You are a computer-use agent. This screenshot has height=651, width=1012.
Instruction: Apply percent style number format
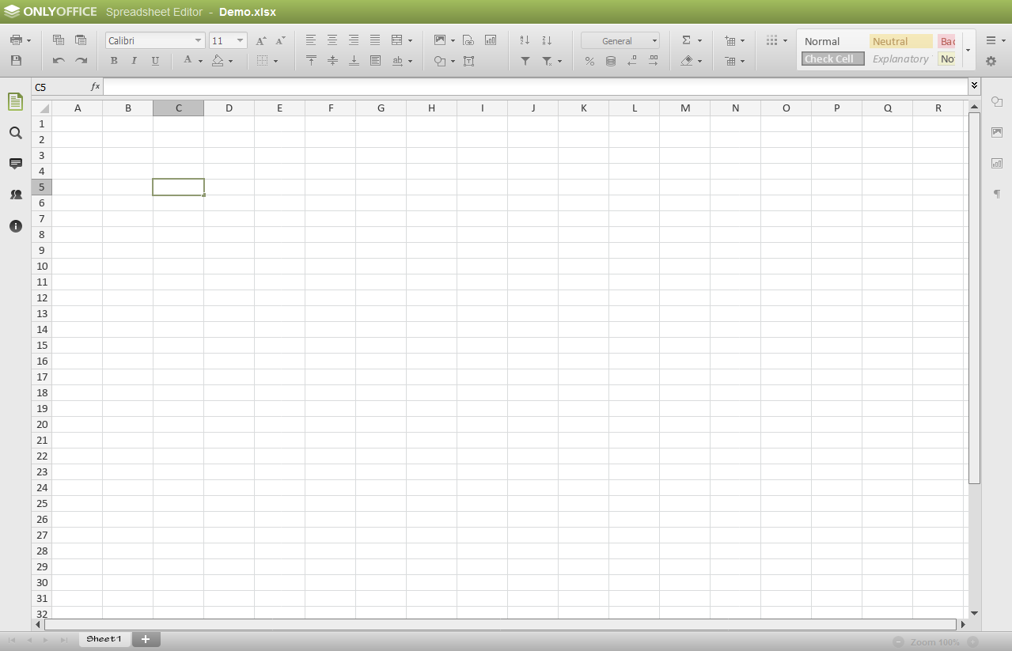click(x=589, y=61)
